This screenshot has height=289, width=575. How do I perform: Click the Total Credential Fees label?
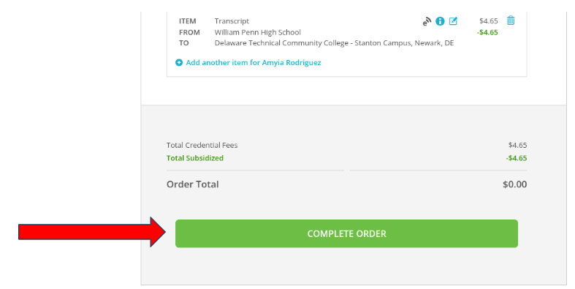(x=202, y=145)
